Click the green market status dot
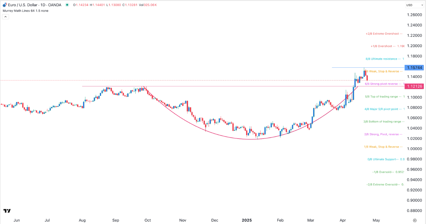This screenshot has width=426, height=224. 67,5
